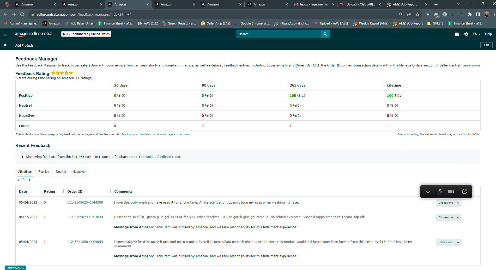Select the All ratings tab
496x270 pixels.
click(x=25, y=172)
